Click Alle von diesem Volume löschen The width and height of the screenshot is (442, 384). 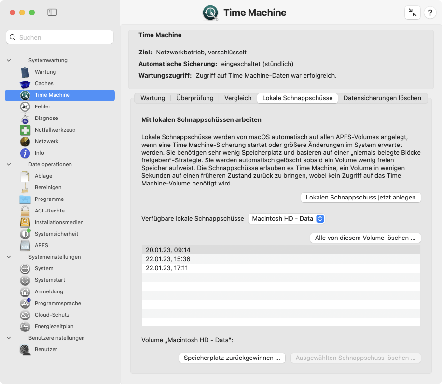(x=365, y=238)
